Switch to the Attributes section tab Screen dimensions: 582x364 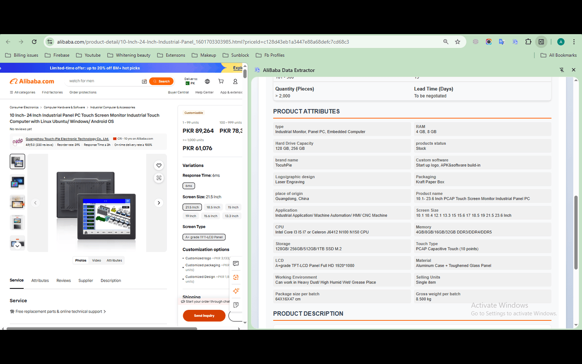pos(40,280)
